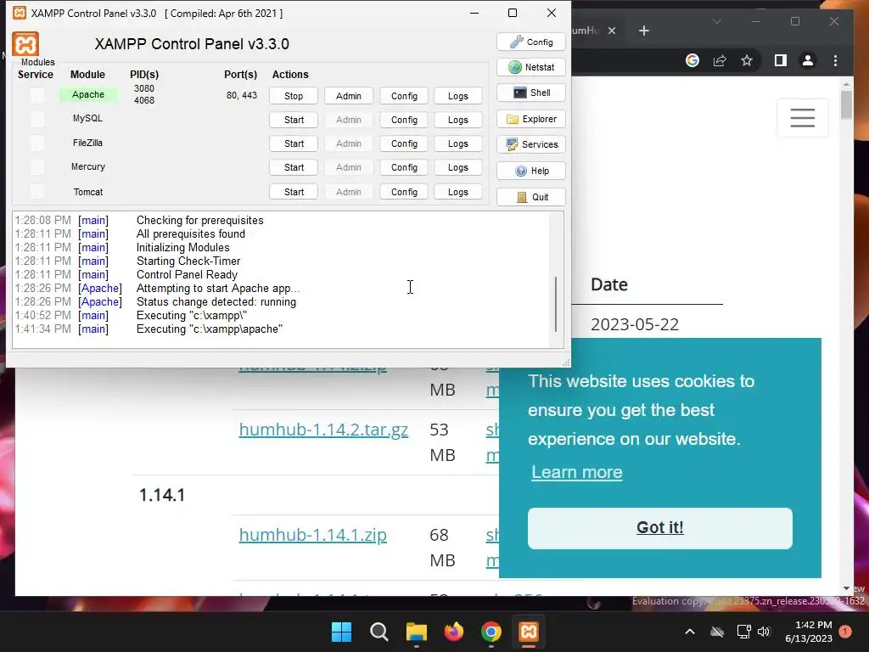
Task: Start the Tomcat module
Action: 294,192
